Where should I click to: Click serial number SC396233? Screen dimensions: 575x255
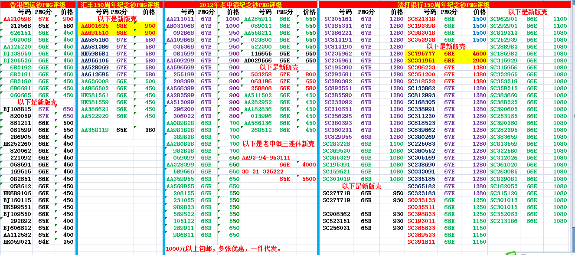tap(421, 68)
